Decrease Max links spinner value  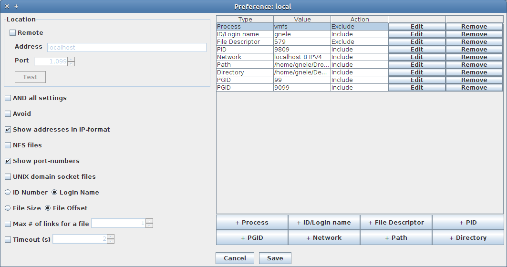[x=149, y=226]
